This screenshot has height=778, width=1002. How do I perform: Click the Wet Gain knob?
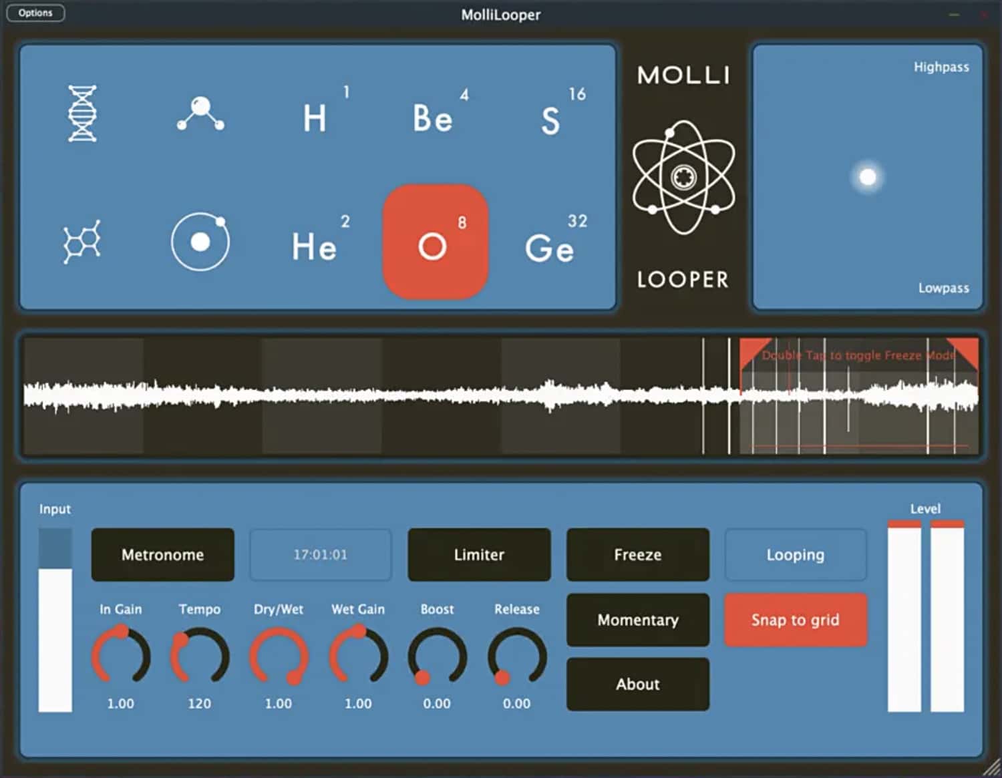tap(358, 655)
